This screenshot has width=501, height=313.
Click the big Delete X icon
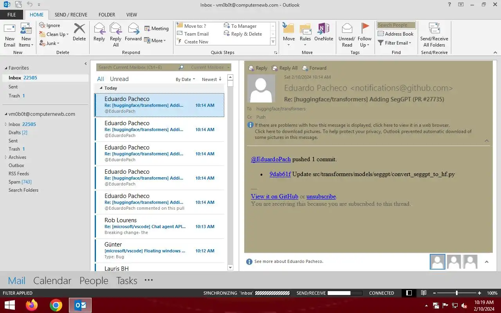click(79, 29)
